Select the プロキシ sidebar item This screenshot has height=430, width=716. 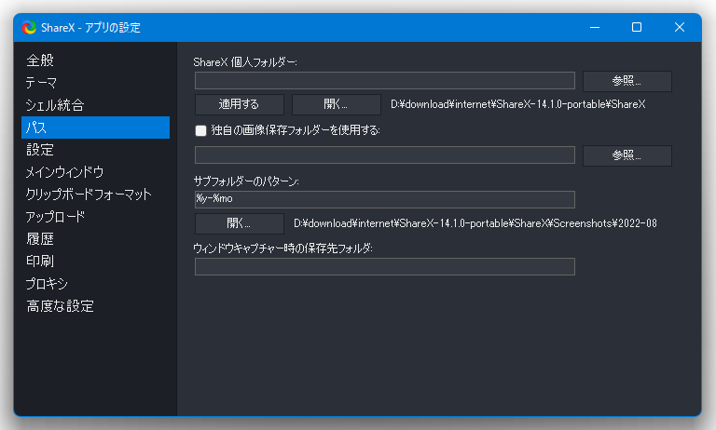point(95,284)
